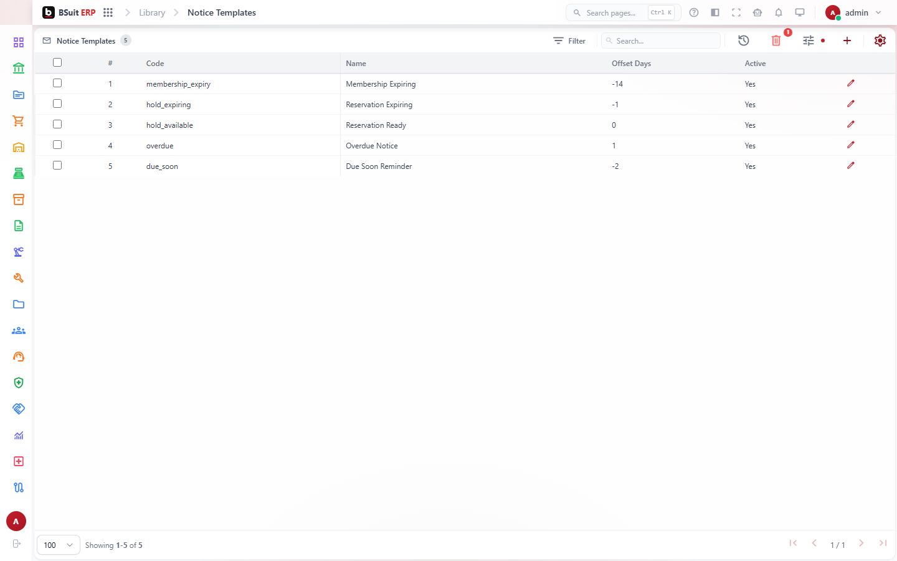Open the wrench sidebar icon

[19, 278]
